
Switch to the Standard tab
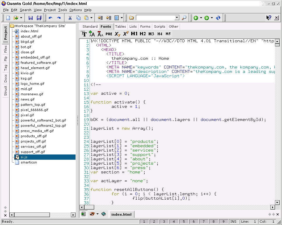pyautogui.click(x=90, y=27)
